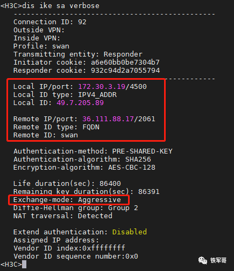Click the SHA256 authentication algorithm value
This screenshot has width=234, height=271.
pyautogui.click(x=138, y=159)
